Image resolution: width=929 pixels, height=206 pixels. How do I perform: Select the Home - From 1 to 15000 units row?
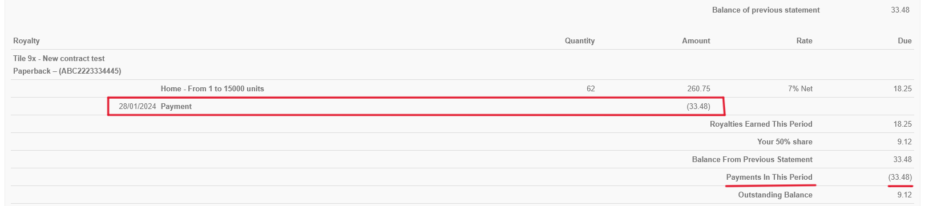pos(462,88)
